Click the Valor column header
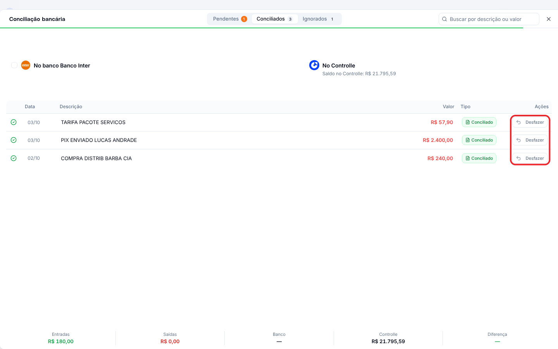 coord(448,107)
